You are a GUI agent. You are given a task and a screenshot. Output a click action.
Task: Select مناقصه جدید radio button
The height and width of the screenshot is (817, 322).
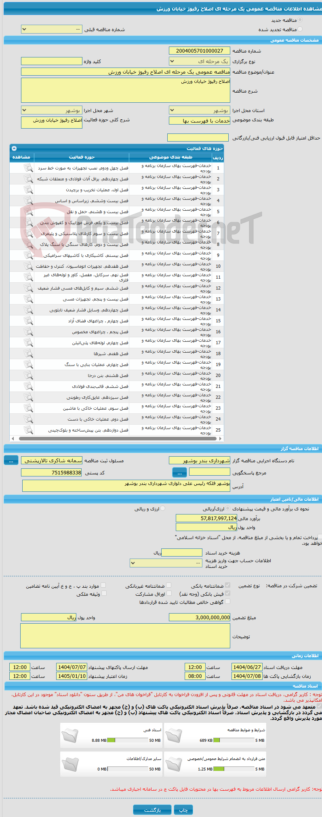300,20
